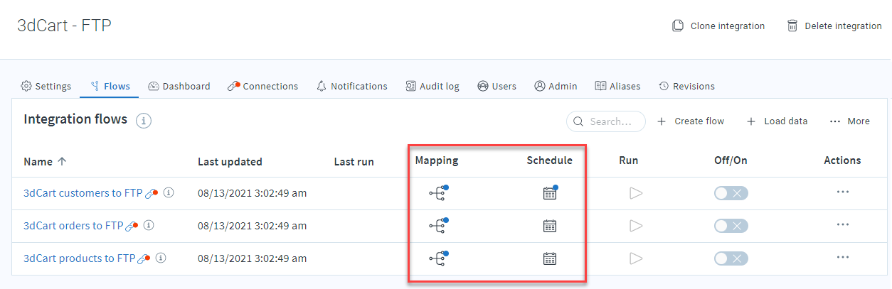Delete integration button

(834, 26)
